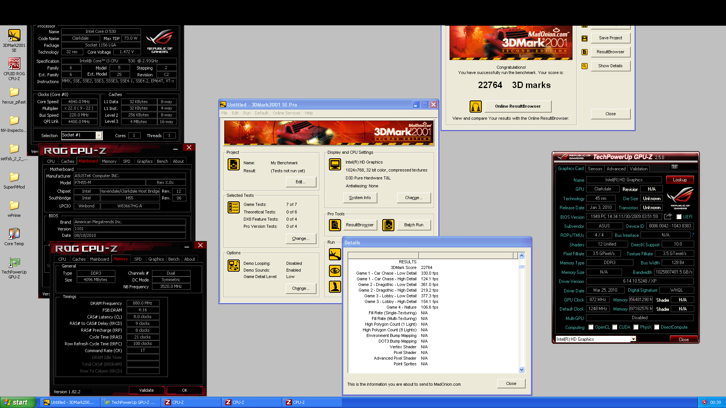Viewport: 726px width, 408px height.
Task: Click the Batch Run stacked pages icon
Action: point(388,225)
